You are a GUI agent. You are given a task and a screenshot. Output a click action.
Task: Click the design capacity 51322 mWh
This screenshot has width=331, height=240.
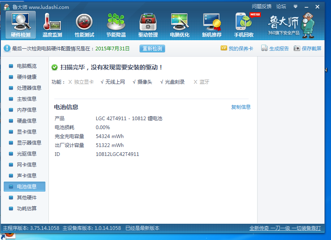click(x=110, y=145)
